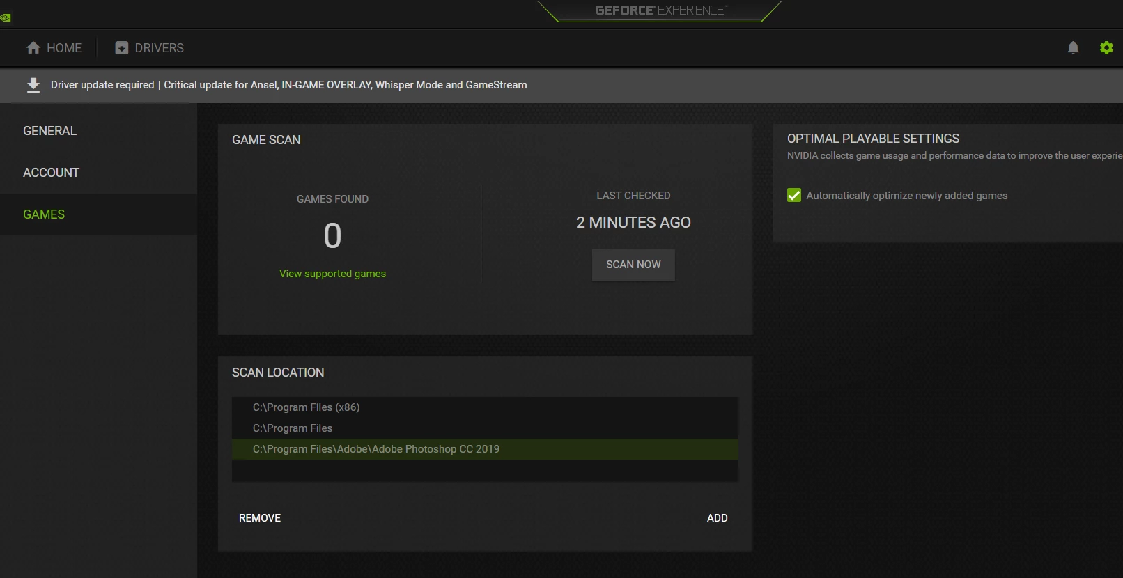Viewport: 1123px width, 578px height.
Task: Go to the HOME tab
Action: pos(54,47)
